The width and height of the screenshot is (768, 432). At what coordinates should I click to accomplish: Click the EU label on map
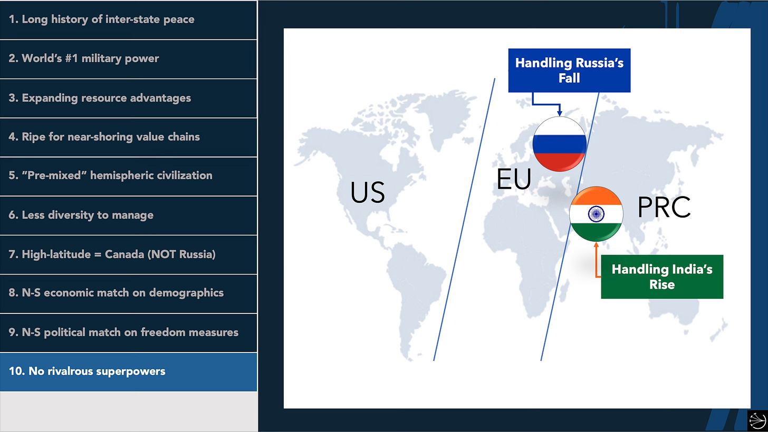point(514,179)
